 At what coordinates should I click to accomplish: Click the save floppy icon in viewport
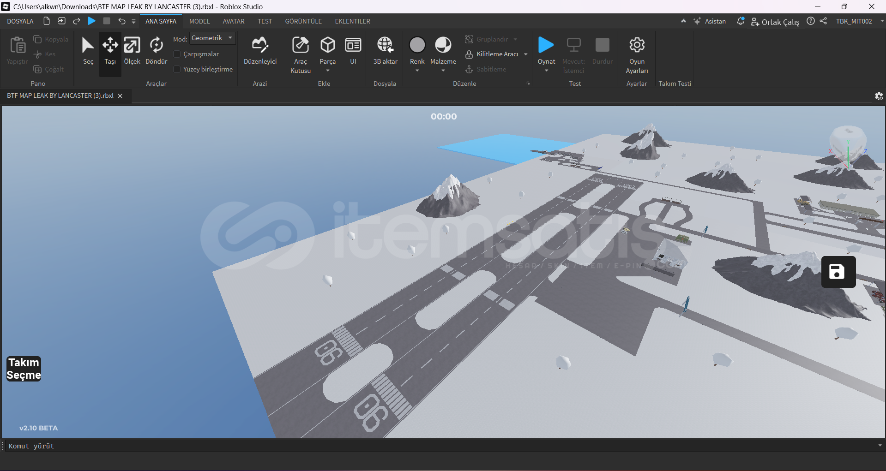coord(838,272)
